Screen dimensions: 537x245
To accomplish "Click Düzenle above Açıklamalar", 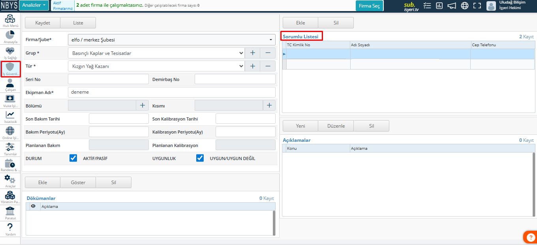I will (336, 126).
